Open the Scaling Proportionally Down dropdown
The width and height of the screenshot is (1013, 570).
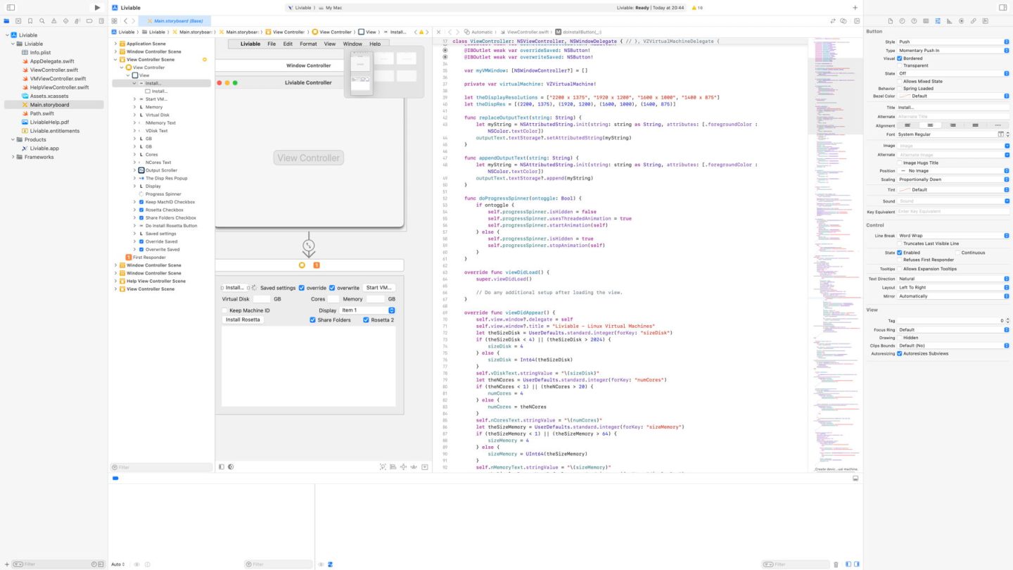(953, 179)
